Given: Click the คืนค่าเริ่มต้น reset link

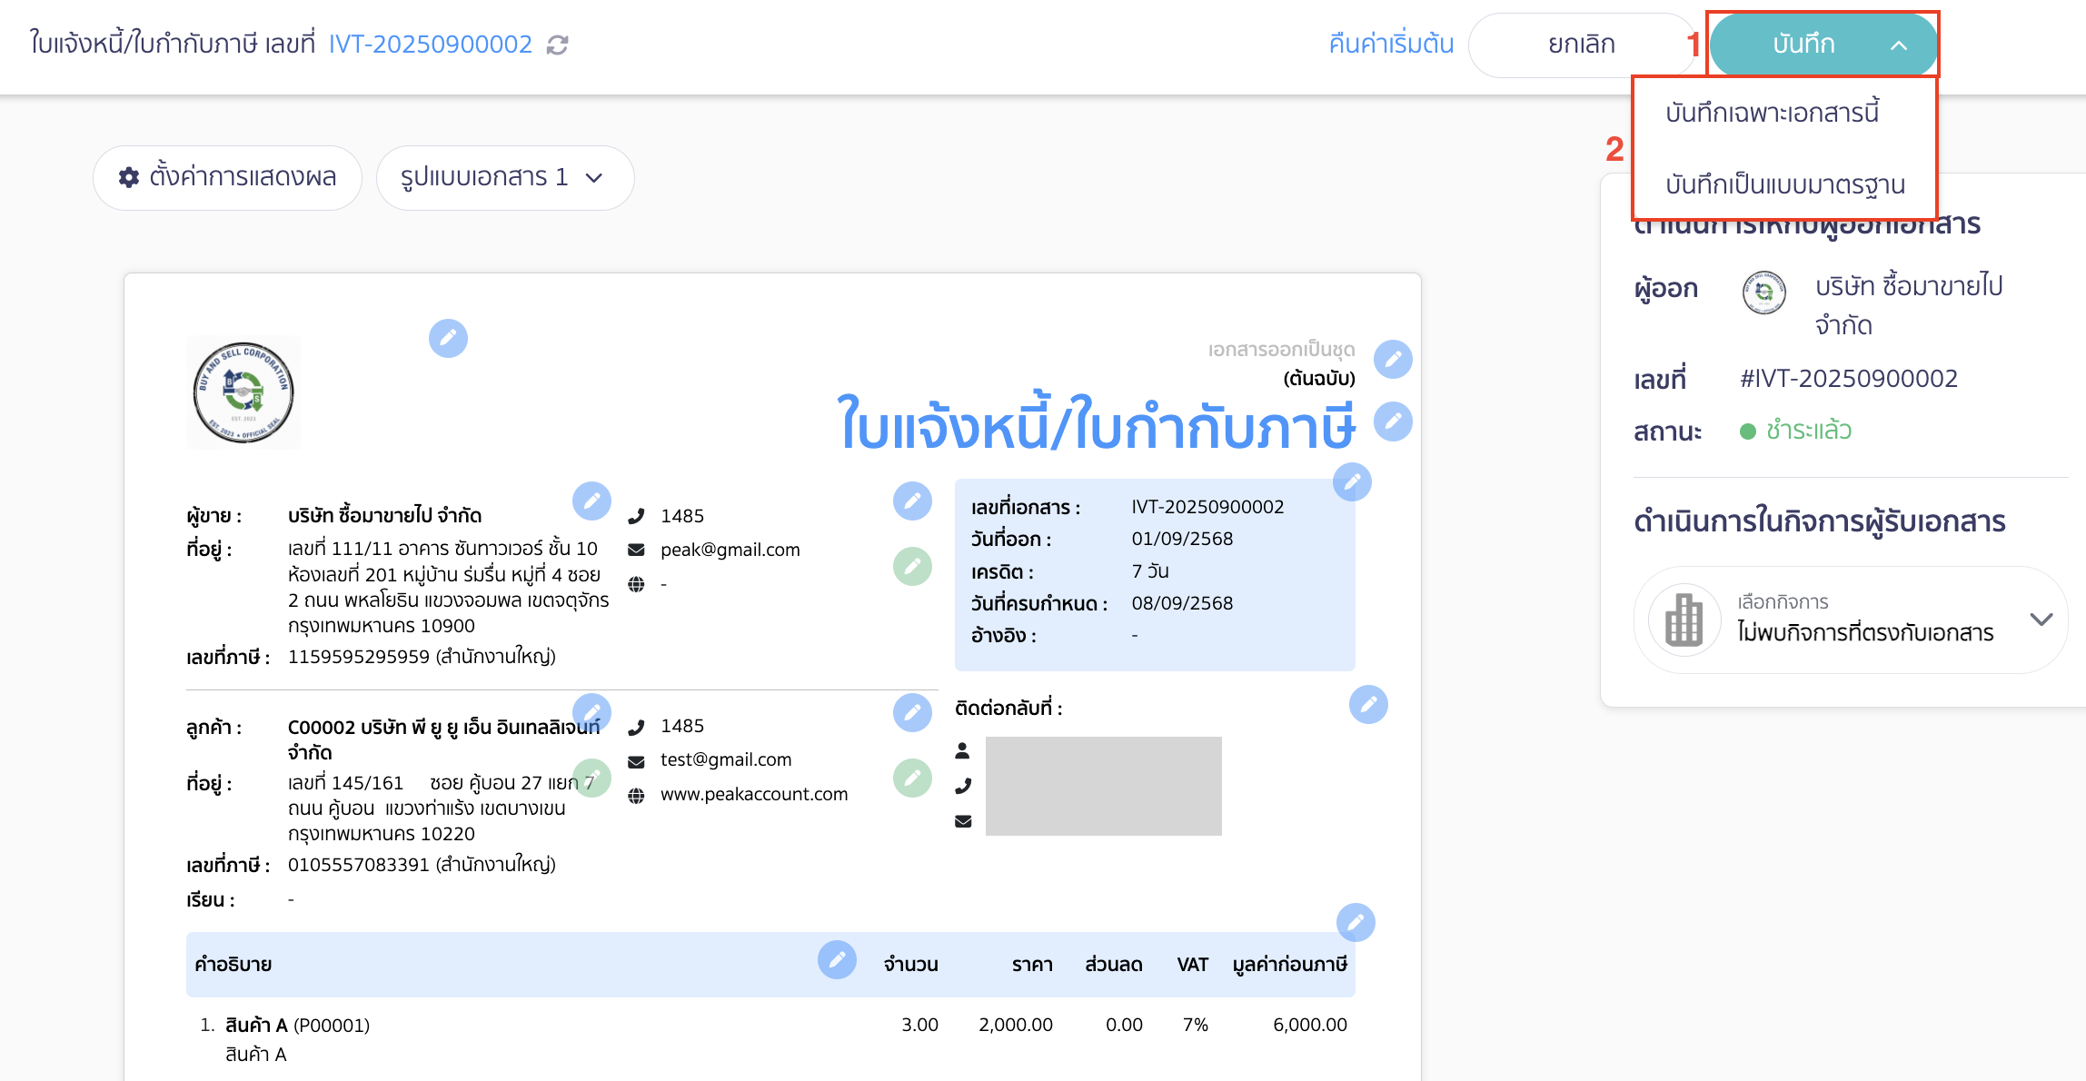Looking at the screenshot, I should 1389,44.
